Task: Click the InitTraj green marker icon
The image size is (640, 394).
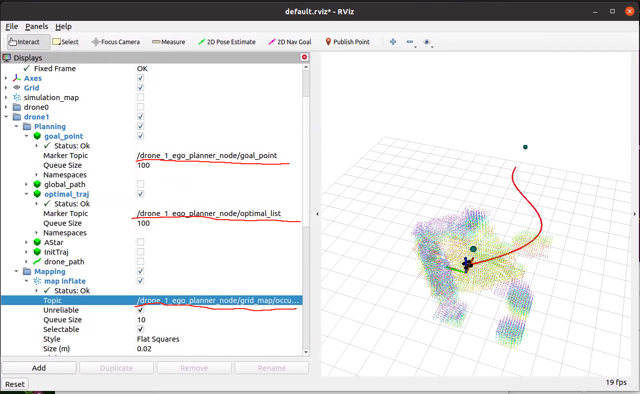Action: pos(37,252)
